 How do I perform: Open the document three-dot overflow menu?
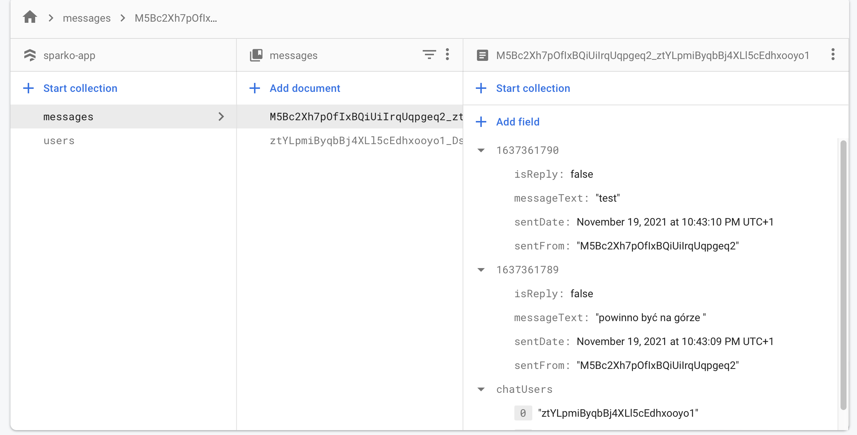click(x=833, y=55)
